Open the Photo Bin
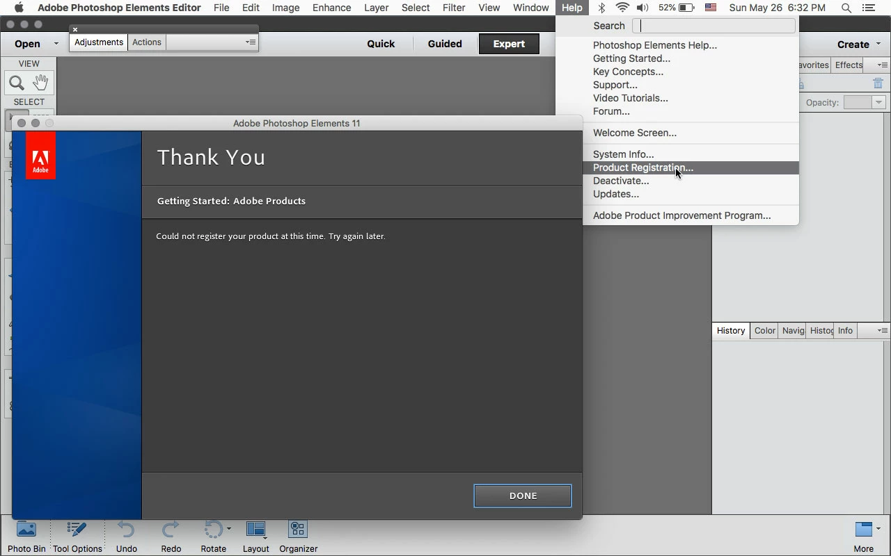The height and width of the screenshot is (556, 891). coord(26,537)
